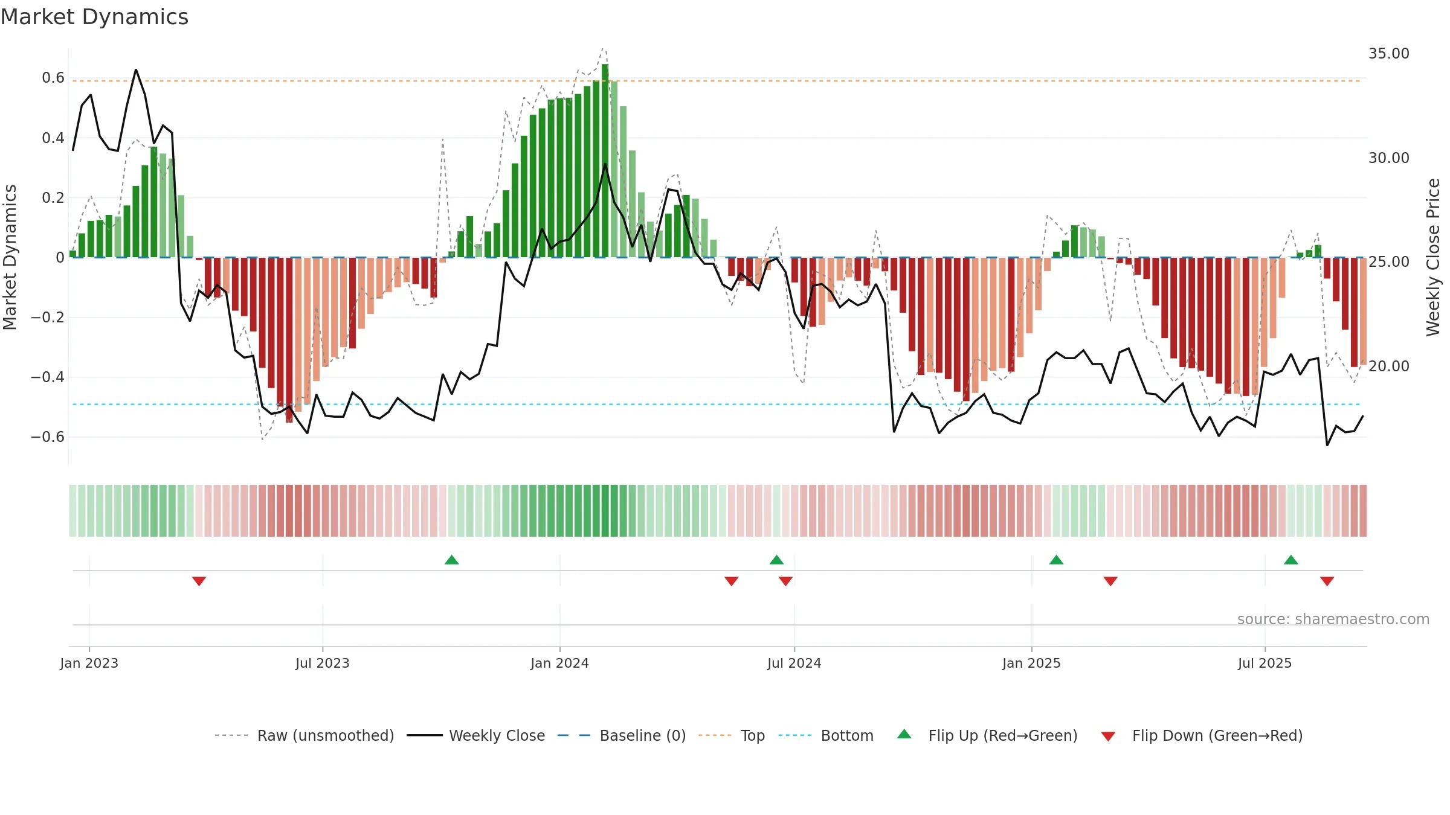The width and height of the screenshot is (1450, 815).
Task: Click the red Flip Down triangle legend icon
Action: tap(1108, 737)
